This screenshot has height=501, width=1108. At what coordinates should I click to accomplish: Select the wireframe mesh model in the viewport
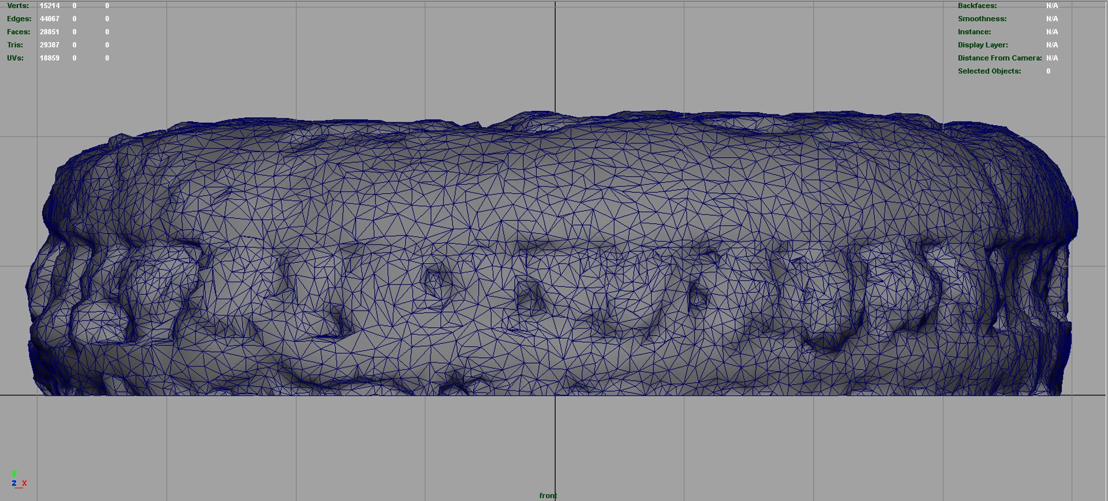[x=552, y=253]
